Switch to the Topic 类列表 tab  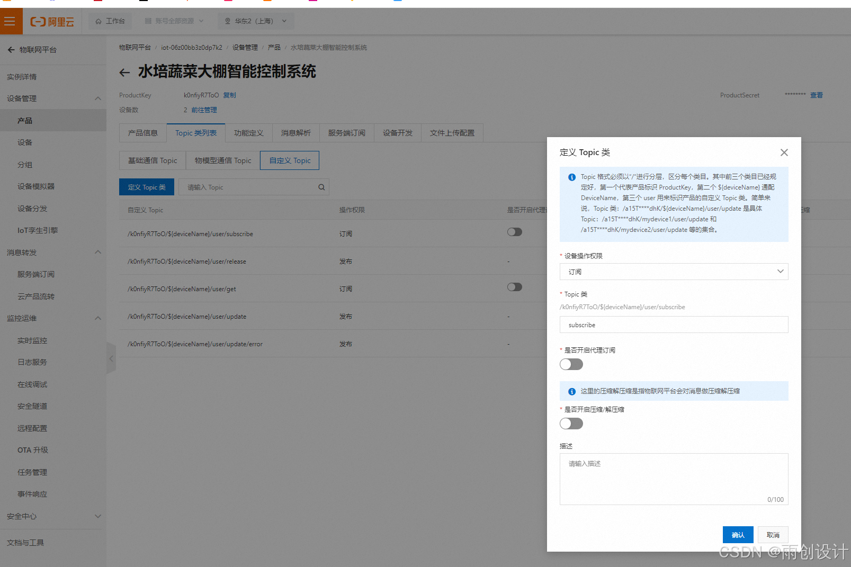click(196, 133)
